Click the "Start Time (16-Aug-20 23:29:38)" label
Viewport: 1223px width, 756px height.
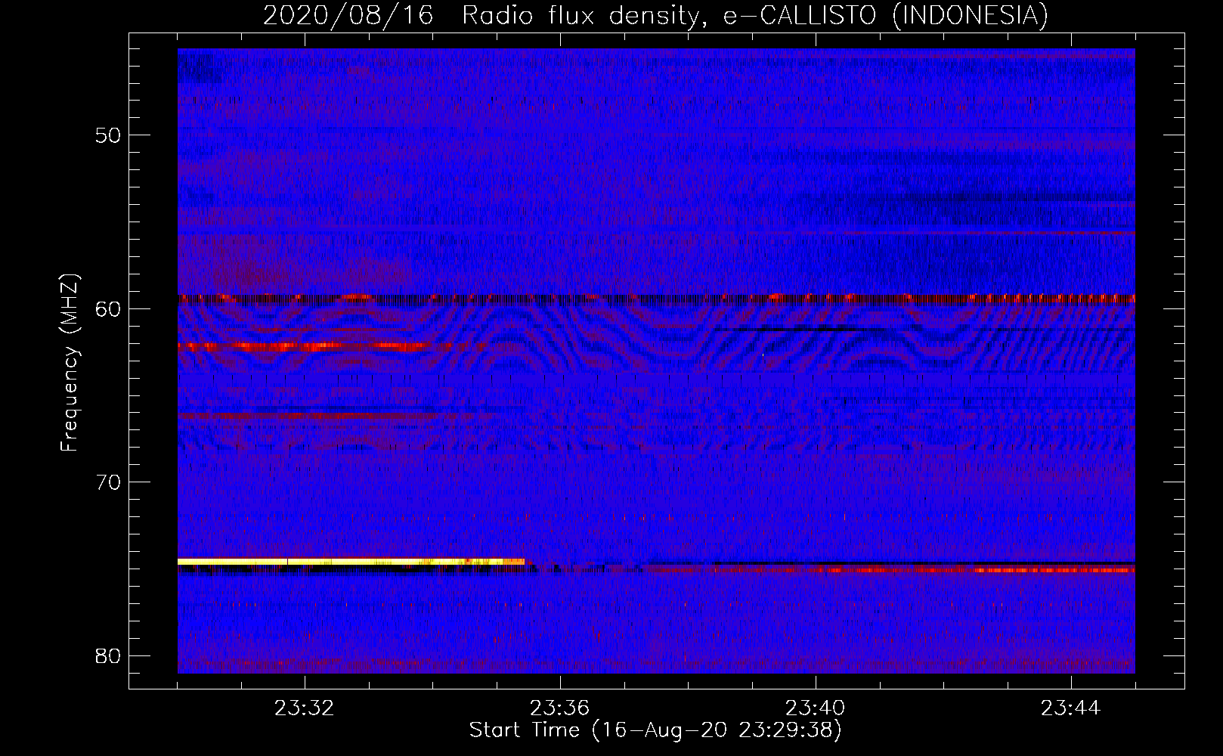pyautogui.click(x=655, y=730)
